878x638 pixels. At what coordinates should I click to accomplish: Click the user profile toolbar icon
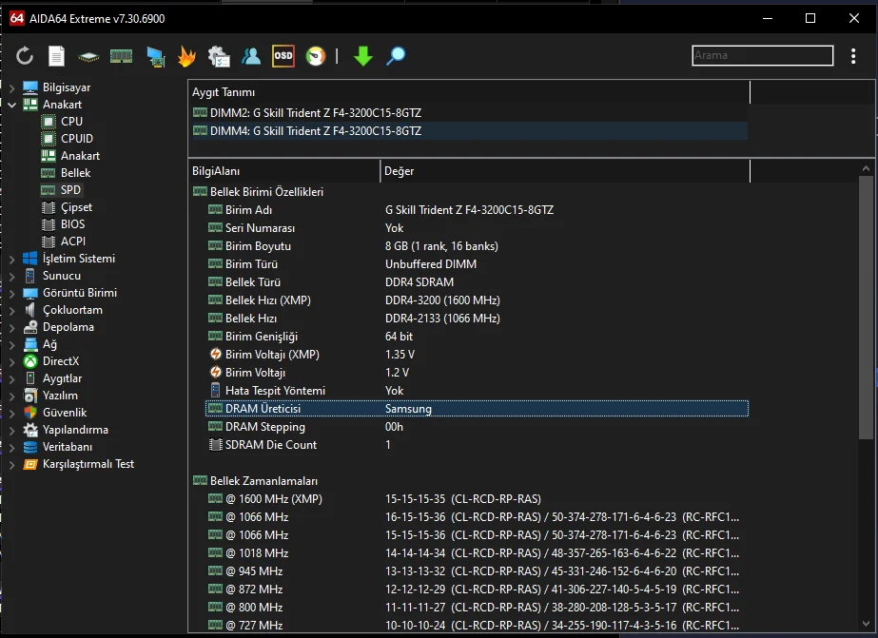coord(251,56)
